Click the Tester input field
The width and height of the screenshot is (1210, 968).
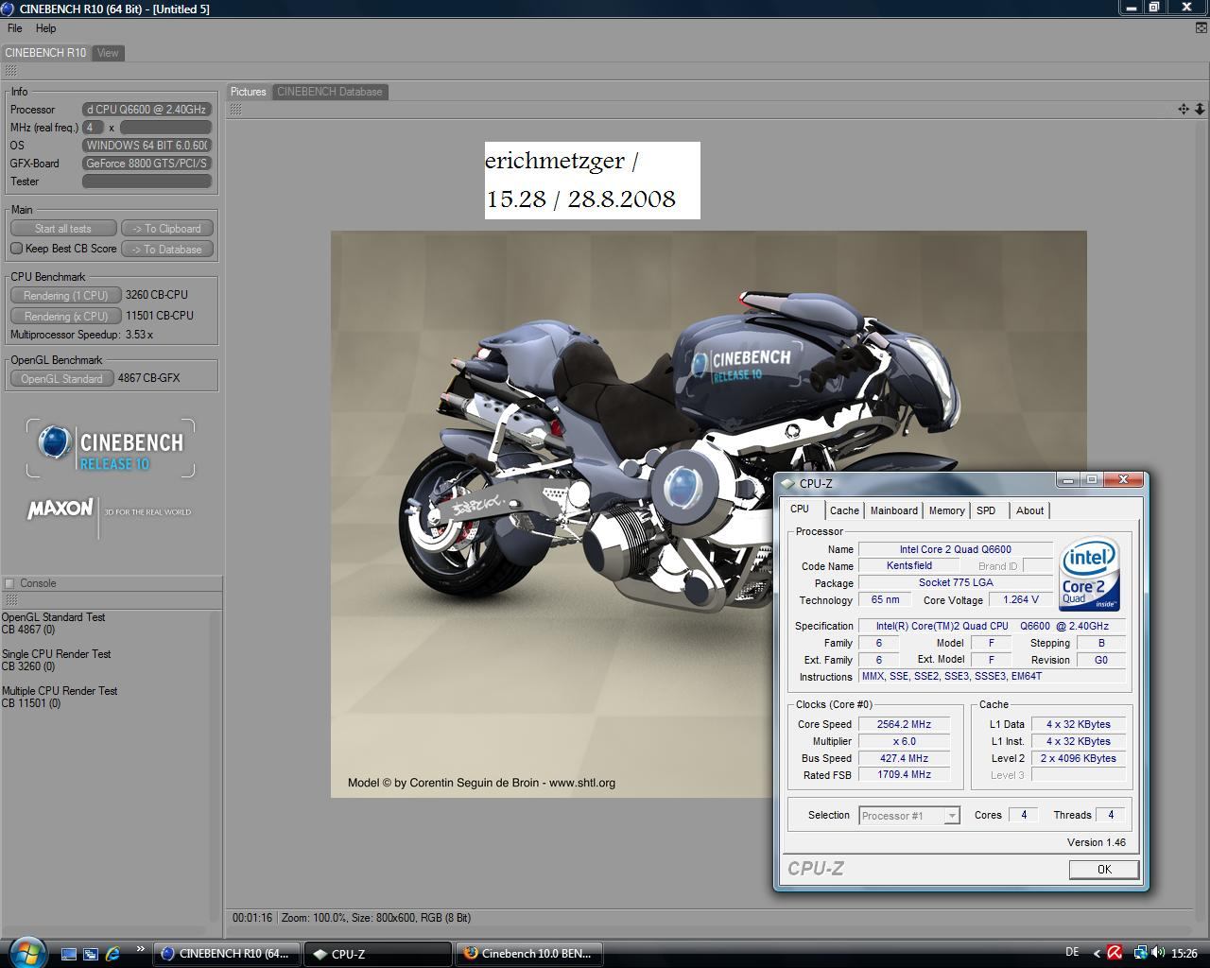point(147,181)
